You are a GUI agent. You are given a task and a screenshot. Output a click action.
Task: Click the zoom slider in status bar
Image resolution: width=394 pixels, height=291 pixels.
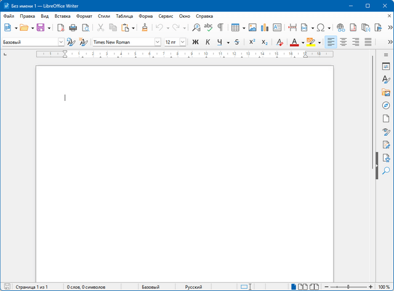tap(348, 287)
